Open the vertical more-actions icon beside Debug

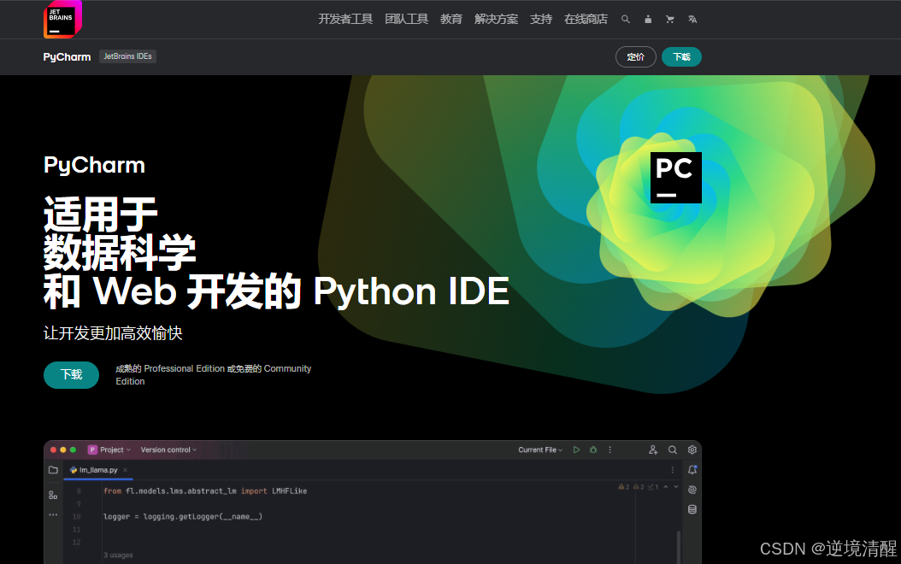tap(609, 449)
